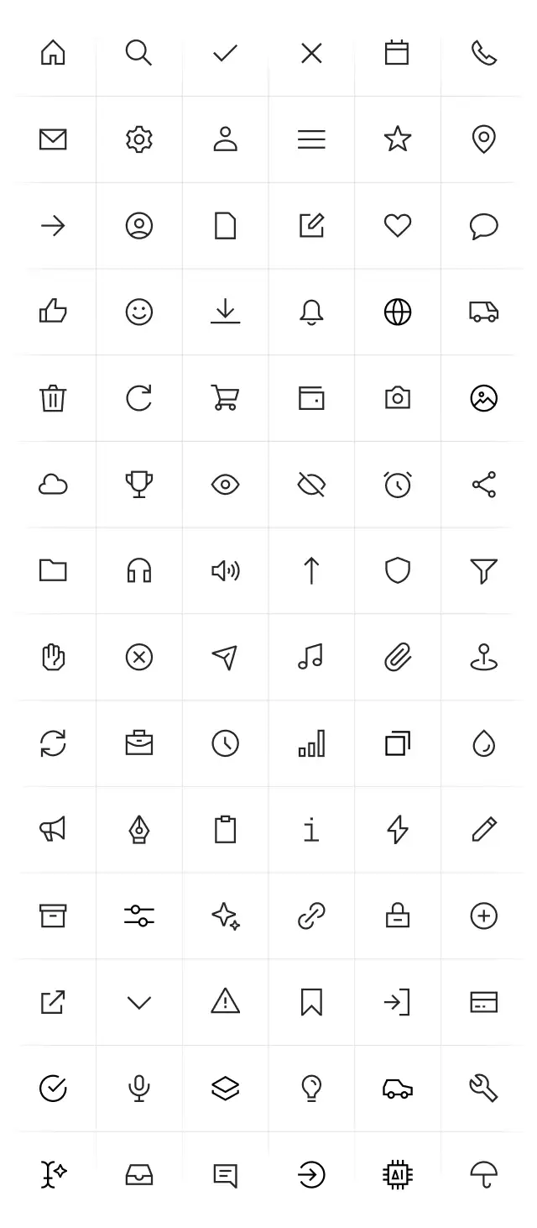Open the hamburger menu icon
Image resolution: width=537 pixels, height=1228 pixels.
click(x=311, y=139)
